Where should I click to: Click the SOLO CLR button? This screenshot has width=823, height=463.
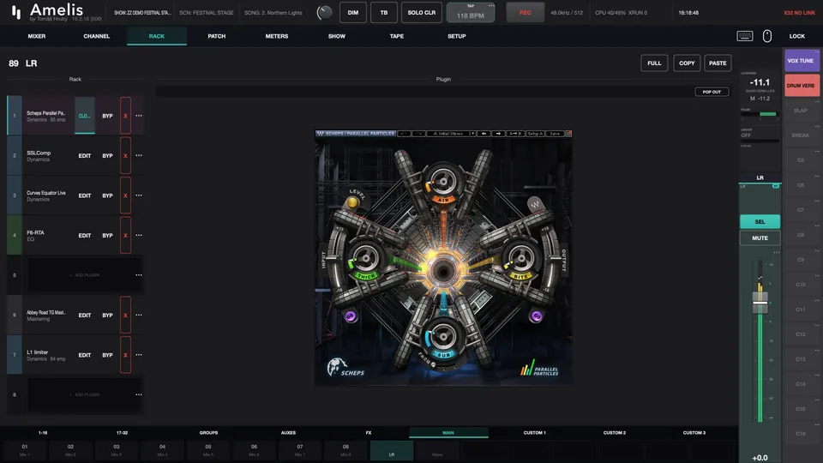(422, 13)
